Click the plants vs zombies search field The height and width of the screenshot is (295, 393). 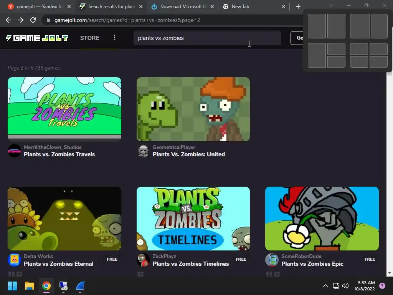207,38
